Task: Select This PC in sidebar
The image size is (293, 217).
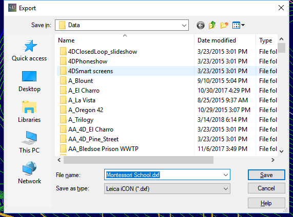Action: [29, 142]
